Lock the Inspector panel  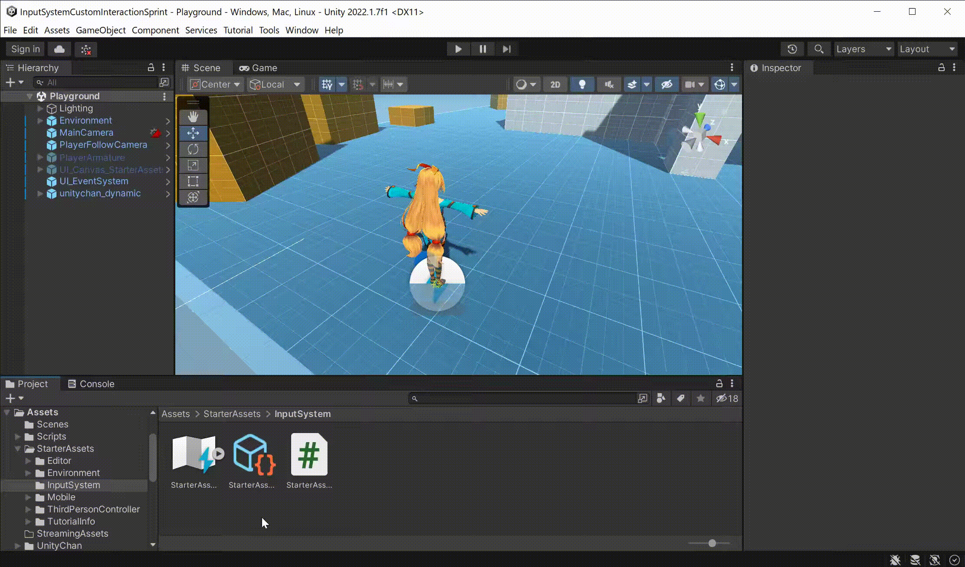[941, 68]
